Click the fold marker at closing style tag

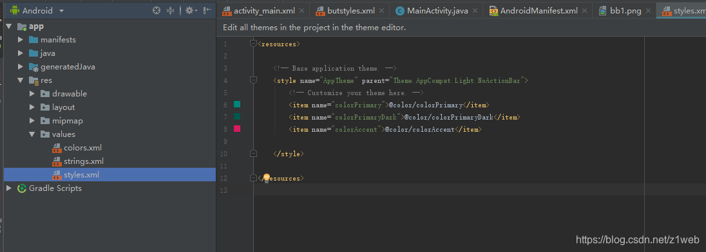[253, 153]
